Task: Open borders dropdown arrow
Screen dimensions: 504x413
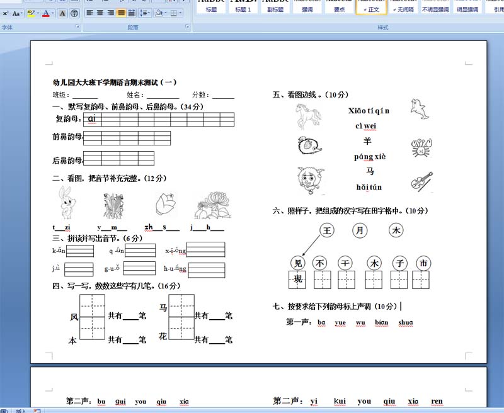Action: coord(180,13)
